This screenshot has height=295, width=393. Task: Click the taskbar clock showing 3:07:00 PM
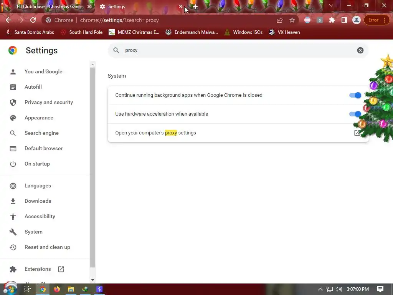(x=358, y=289)
